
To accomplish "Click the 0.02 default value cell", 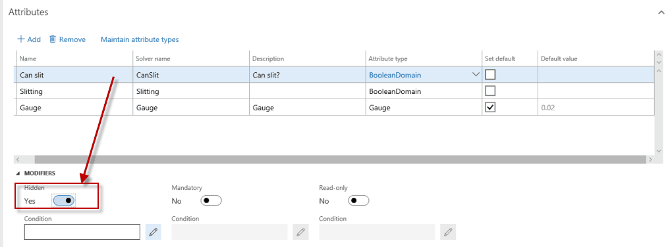I will point(596,108).
